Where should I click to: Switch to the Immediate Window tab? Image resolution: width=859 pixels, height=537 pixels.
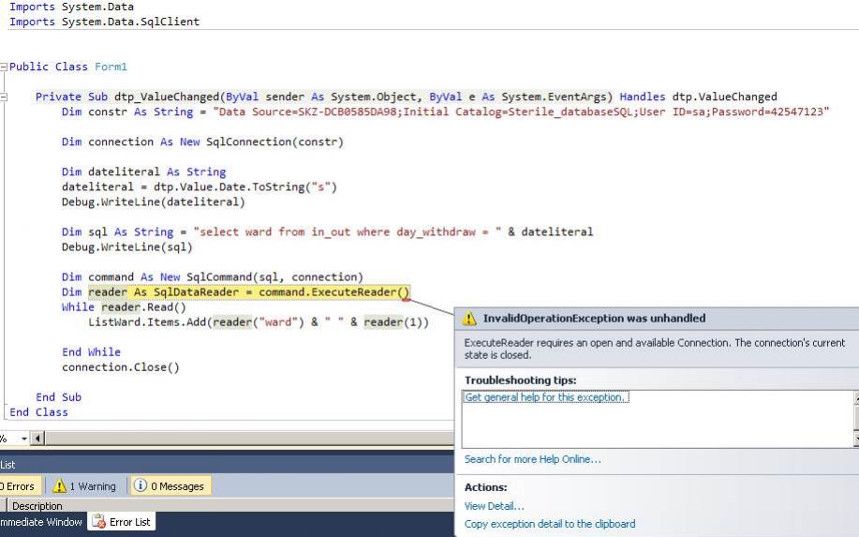pyautogui.click(x=41, y=522)
